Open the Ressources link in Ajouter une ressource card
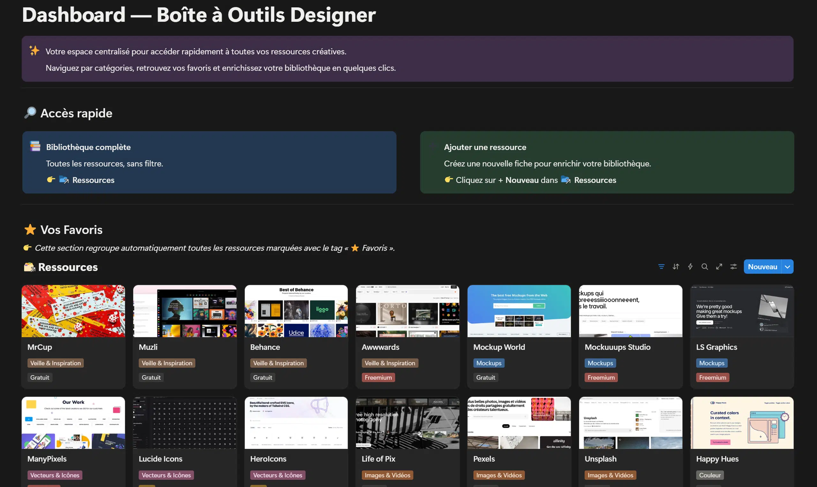 coord(595,180)
